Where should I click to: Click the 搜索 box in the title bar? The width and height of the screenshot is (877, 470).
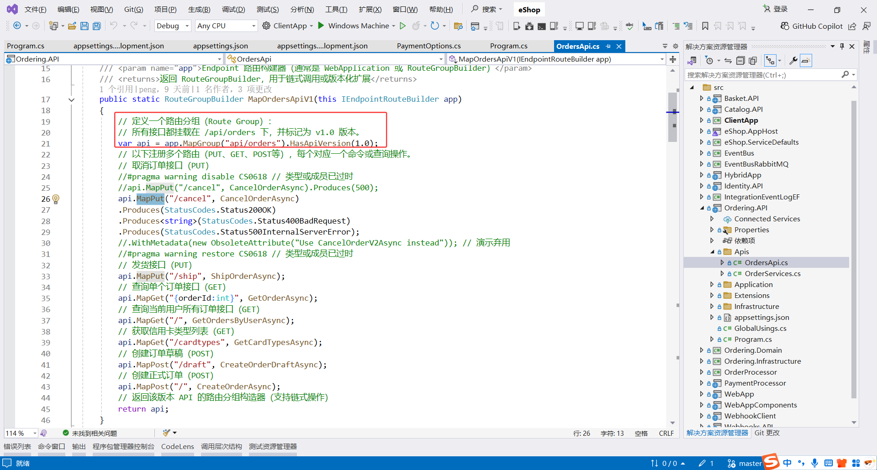pyautogui.click(x=487, y=9)
